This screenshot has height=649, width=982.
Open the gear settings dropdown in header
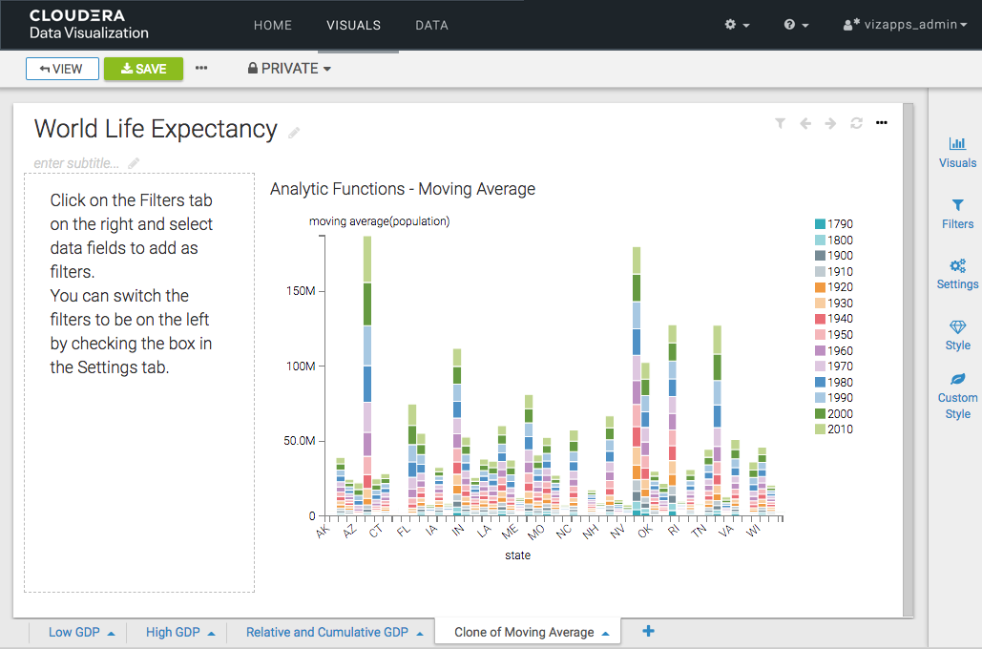pyautogui.click(x=737, y=25)
